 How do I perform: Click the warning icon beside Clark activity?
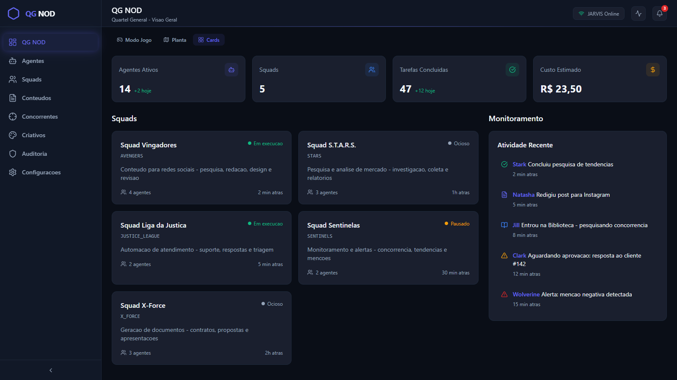click(504, 255)
